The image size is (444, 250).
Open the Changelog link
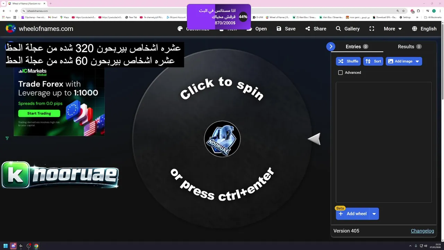[x=422, y=231]
